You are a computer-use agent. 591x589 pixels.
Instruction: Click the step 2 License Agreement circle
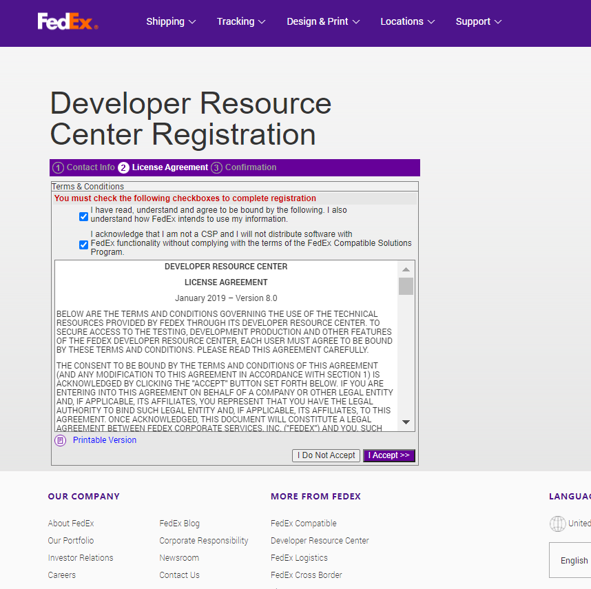(124, 167)
